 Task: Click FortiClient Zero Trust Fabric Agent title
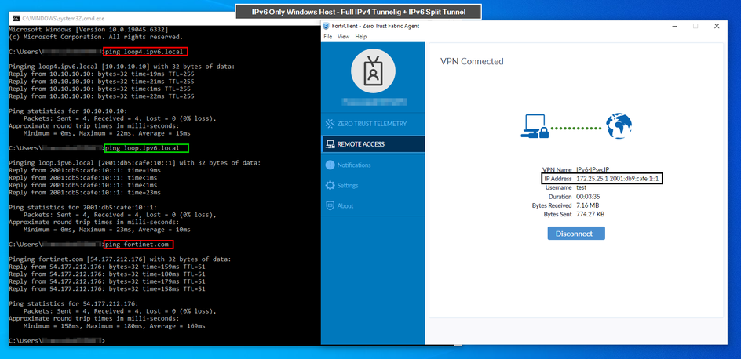pos(375,26)
